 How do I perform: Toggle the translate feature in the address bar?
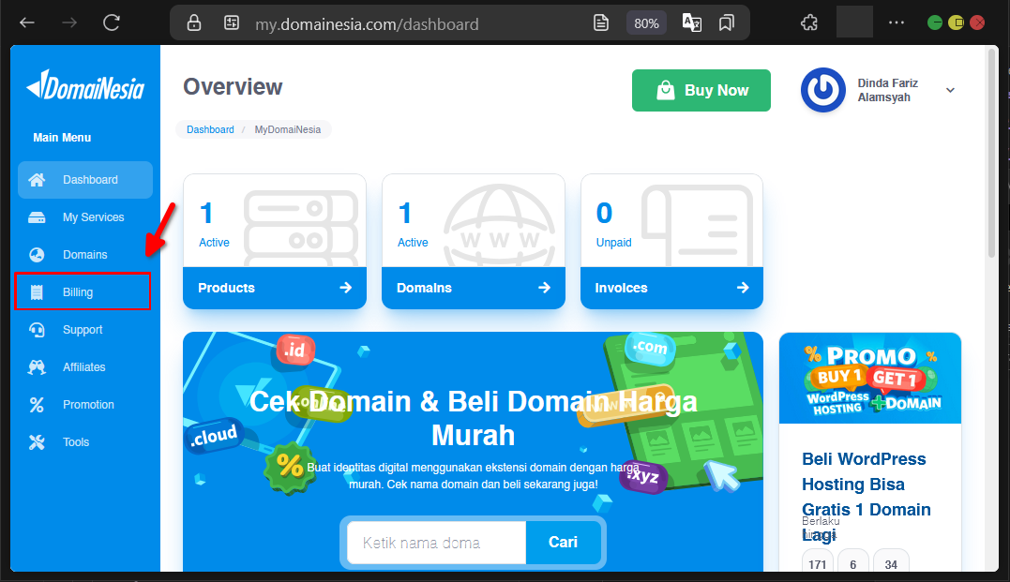pos(691,22)
